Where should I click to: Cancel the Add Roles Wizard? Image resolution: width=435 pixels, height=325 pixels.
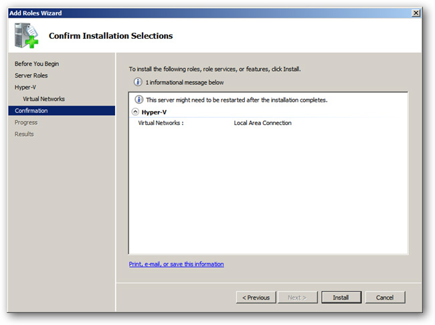(385, 298)
